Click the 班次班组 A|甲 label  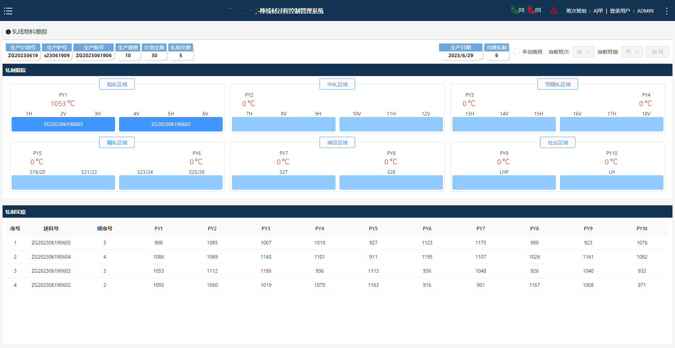585,11
